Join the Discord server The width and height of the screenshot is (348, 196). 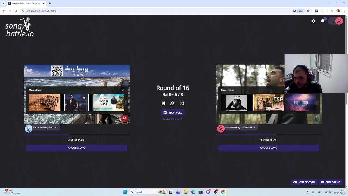(x=304, y=182)
